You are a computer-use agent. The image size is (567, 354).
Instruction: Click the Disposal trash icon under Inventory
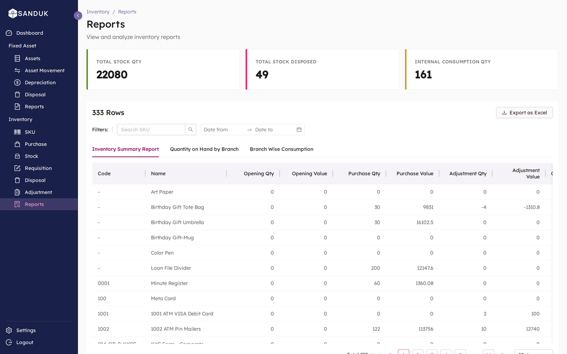(17, 180)
